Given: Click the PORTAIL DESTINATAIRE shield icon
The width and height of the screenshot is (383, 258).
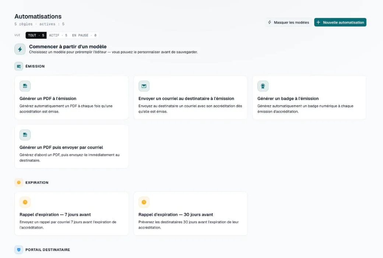Looking at the screenshot, I should coord(19,250).
